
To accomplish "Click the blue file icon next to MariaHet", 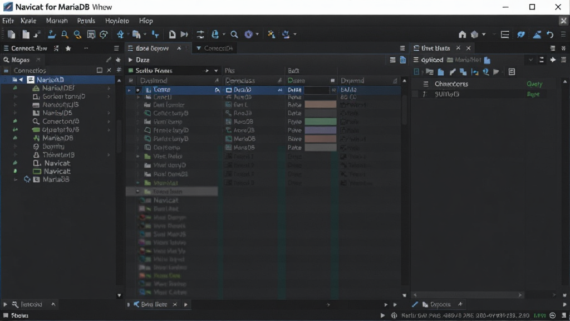I will point(487,60).
